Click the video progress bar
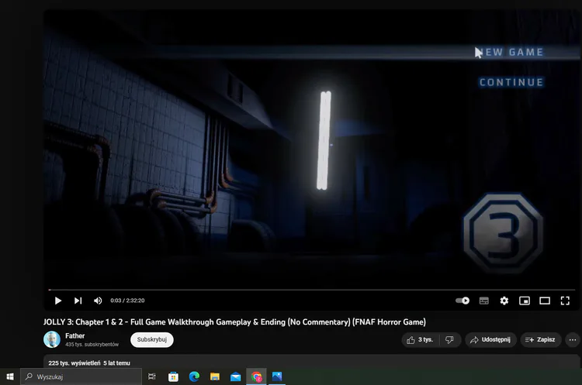The height and width of the screenshot is (385, 582). point(312,290)
